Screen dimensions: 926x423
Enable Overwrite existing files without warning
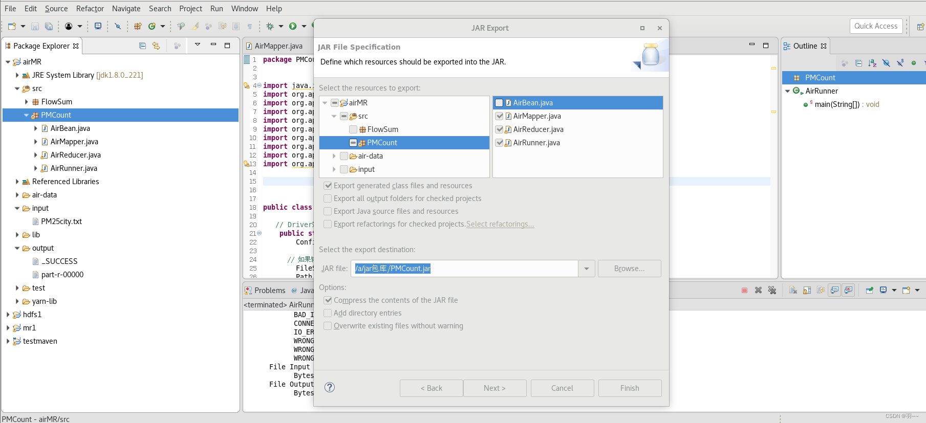pos(328,326)
